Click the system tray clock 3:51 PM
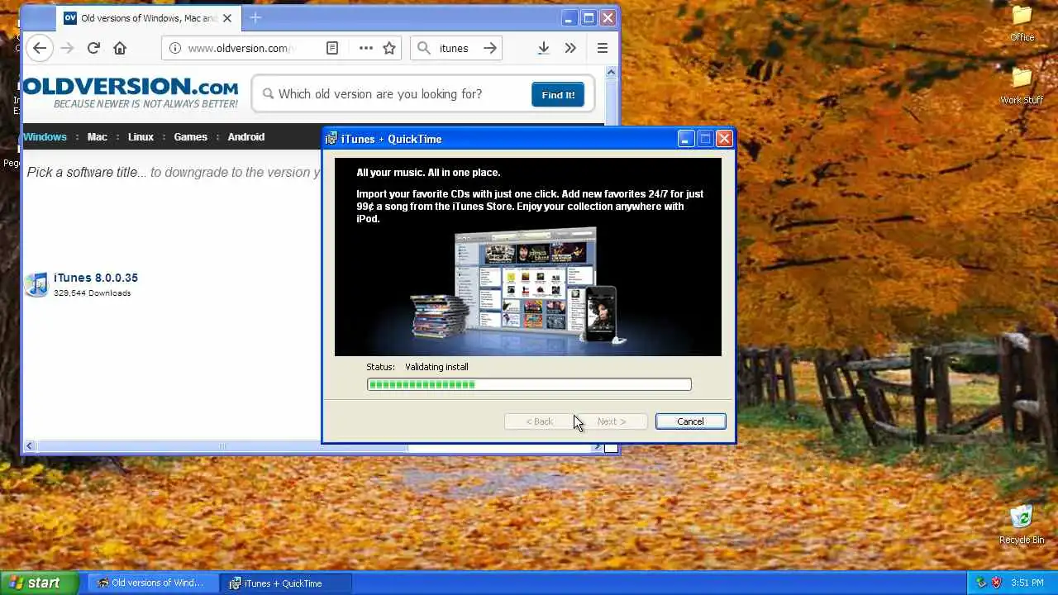Image resolution: width=1058 pixels, height=595 pixels. pyautogui.click(x=1029, y=583)
